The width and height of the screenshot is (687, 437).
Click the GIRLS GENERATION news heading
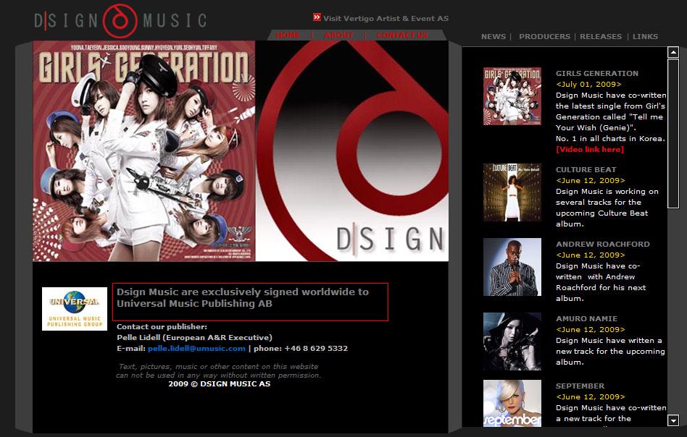click(596, 74)
